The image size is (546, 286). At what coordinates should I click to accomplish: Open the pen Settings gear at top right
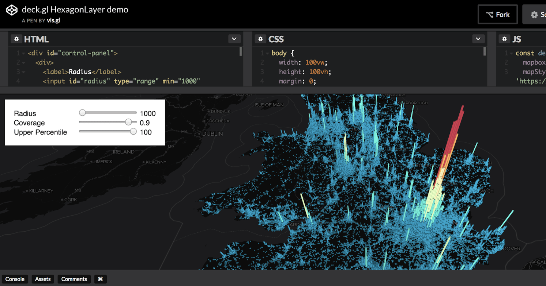coord(535,14)
